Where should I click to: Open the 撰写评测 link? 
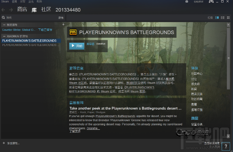coord(197,110)
